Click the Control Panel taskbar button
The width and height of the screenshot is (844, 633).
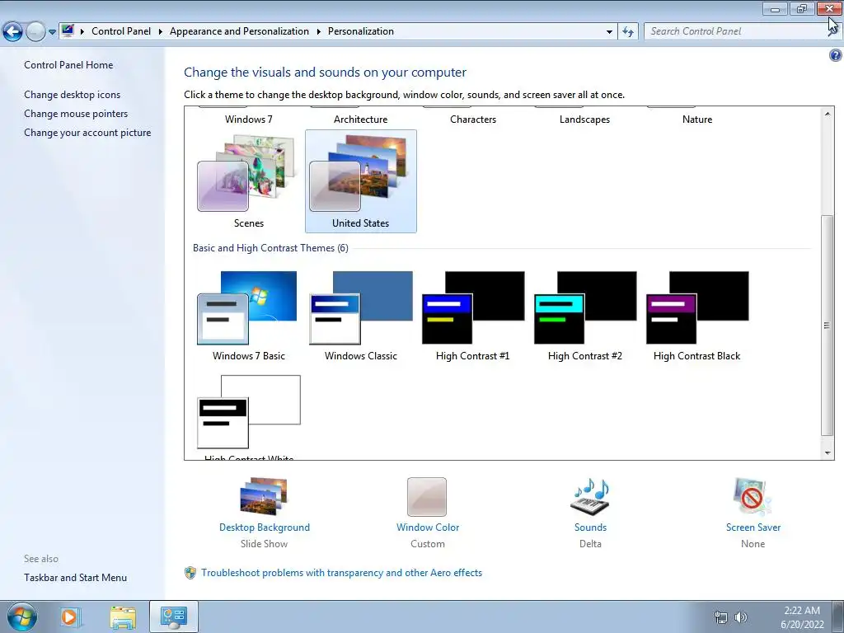pos(174,617)
